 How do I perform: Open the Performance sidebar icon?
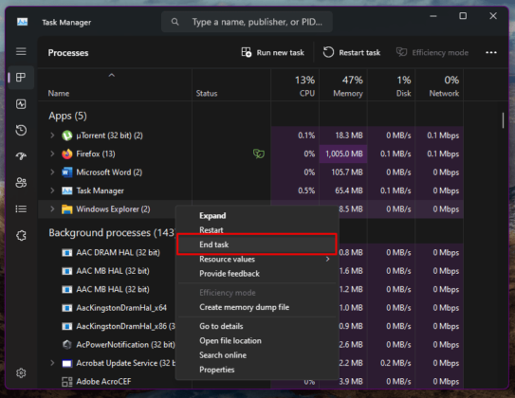[21, 104]
